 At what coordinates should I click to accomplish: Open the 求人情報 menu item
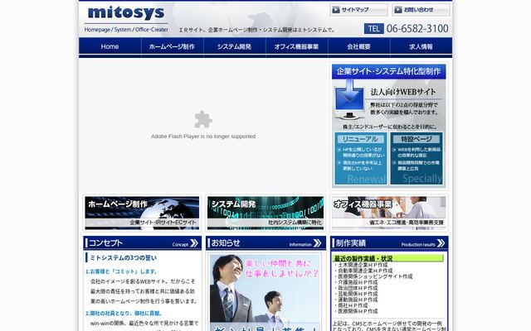tap(421, 46)
